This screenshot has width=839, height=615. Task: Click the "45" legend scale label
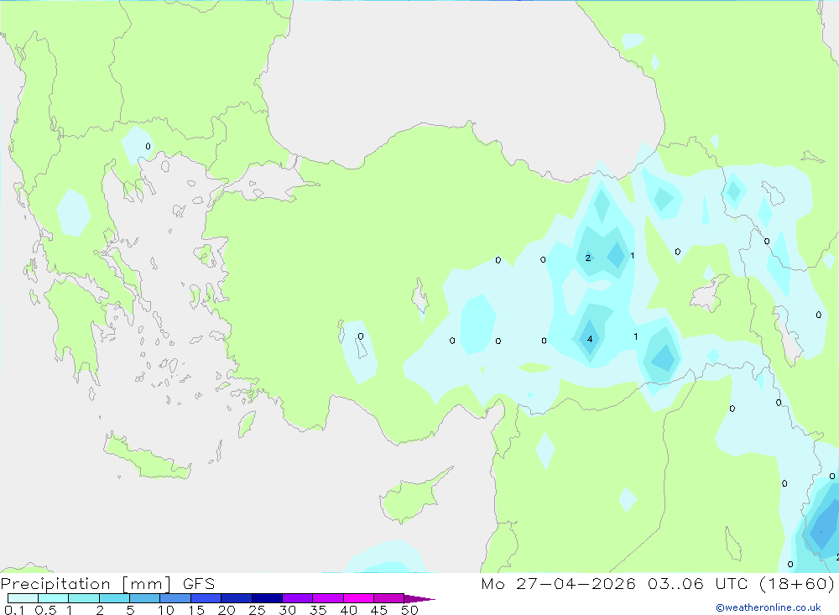[379, 610]
